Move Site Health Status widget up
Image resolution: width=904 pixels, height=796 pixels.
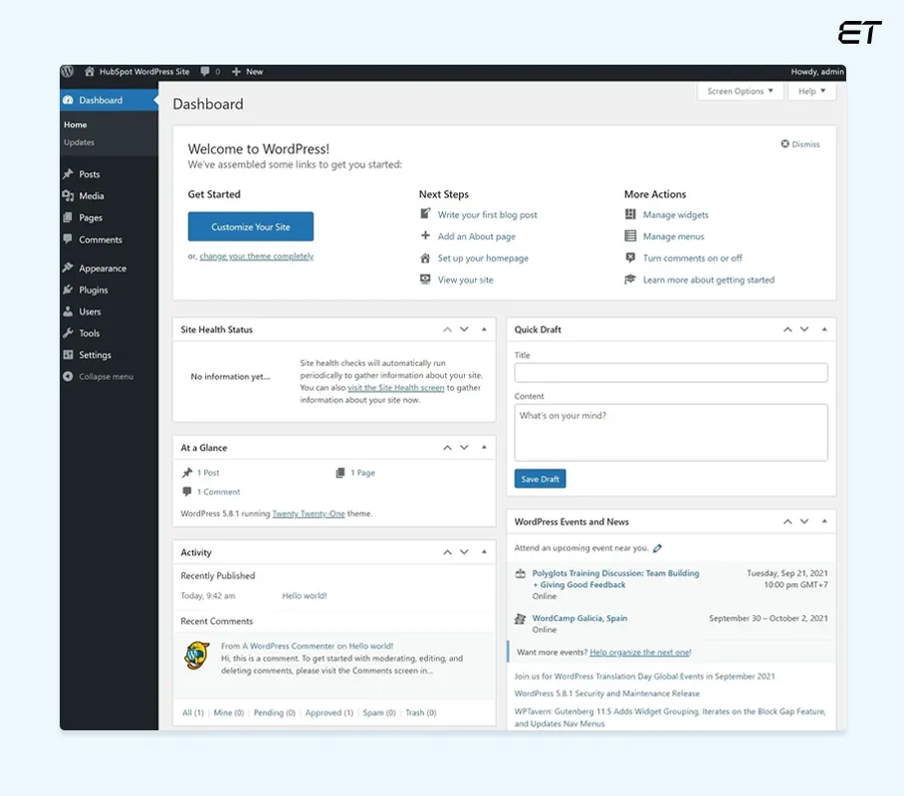pos(447,329)
